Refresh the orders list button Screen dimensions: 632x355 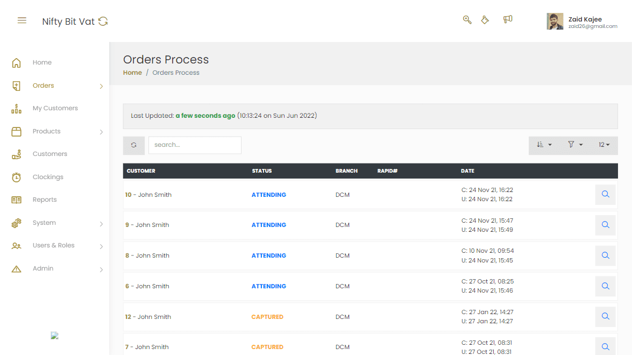(x=134, y=145)
